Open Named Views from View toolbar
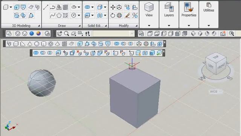The width and height of the screenshot is (241, 136). [x=141, y=34]
